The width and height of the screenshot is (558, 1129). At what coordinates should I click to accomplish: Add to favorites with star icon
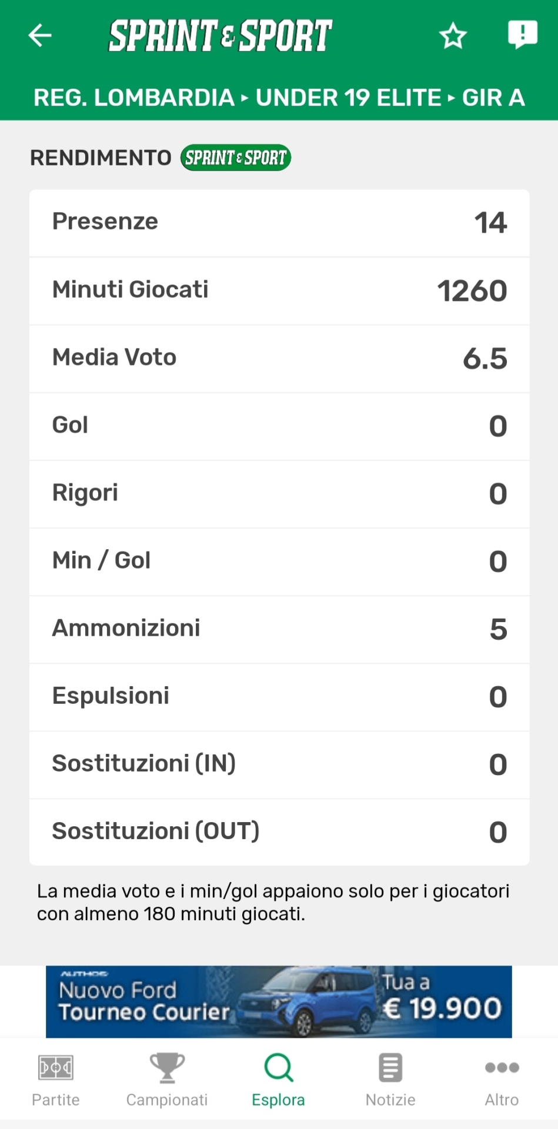point(453,36)
